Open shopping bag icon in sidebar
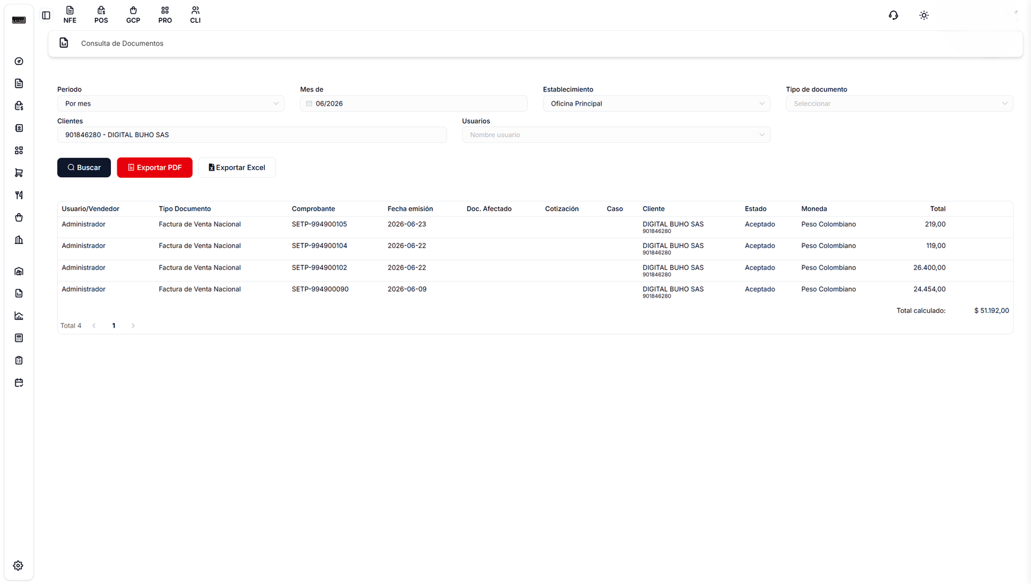Viewport: 1031px width, 584px height. pyautogui.click(x=19, y=218)
